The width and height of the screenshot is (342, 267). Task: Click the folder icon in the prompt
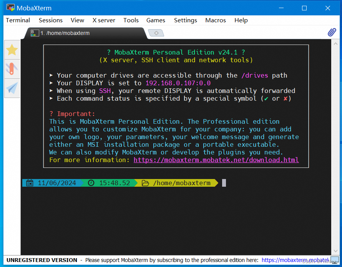[x=145, y=183]
